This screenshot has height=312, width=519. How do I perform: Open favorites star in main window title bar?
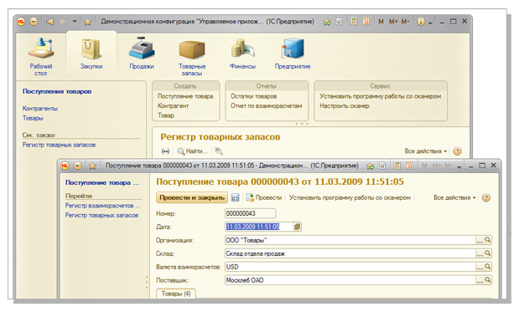[87, 22]
